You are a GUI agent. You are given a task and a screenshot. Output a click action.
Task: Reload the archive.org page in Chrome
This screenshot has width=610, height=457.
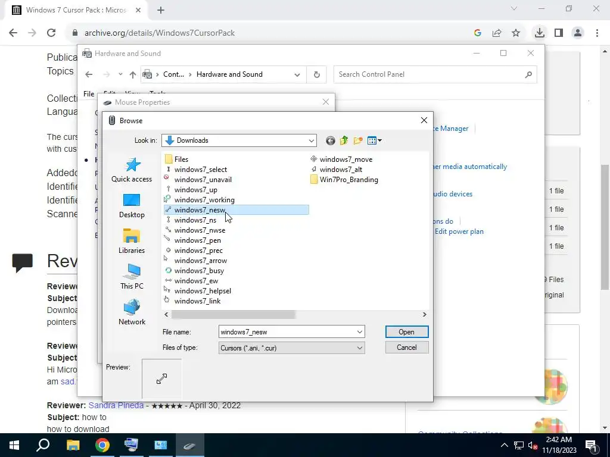pos(51,33)
